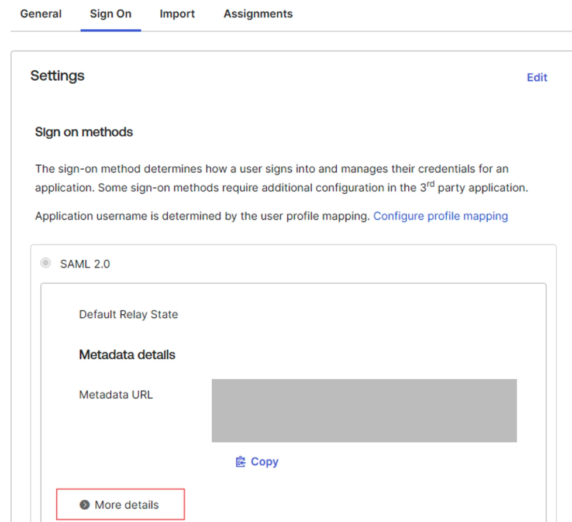The width and height of the screenshot is (572, 522).
Task: Switch to the General tab
Action: [x=40, y=13]
